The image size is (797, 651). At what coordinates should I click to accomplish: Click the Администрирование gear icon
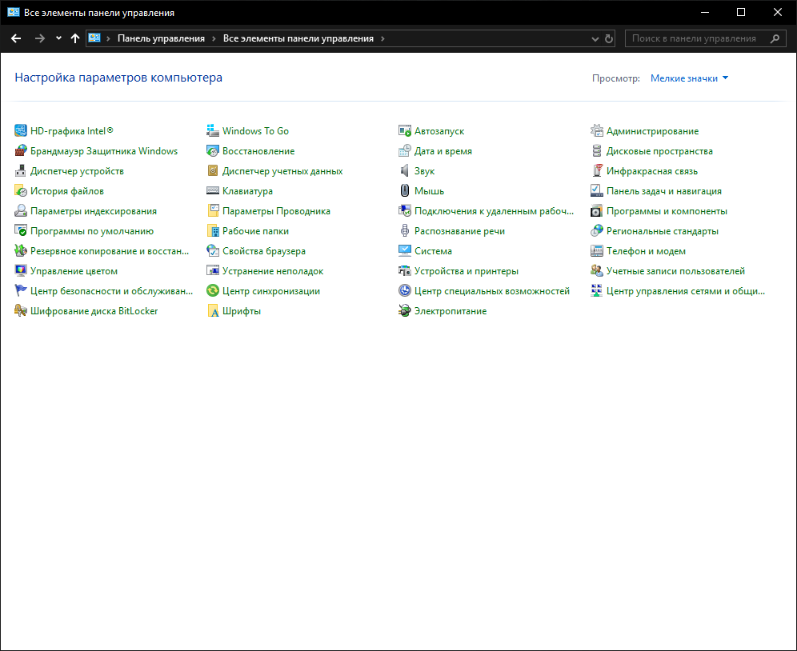pyautogui.click(x=597, y=130)
